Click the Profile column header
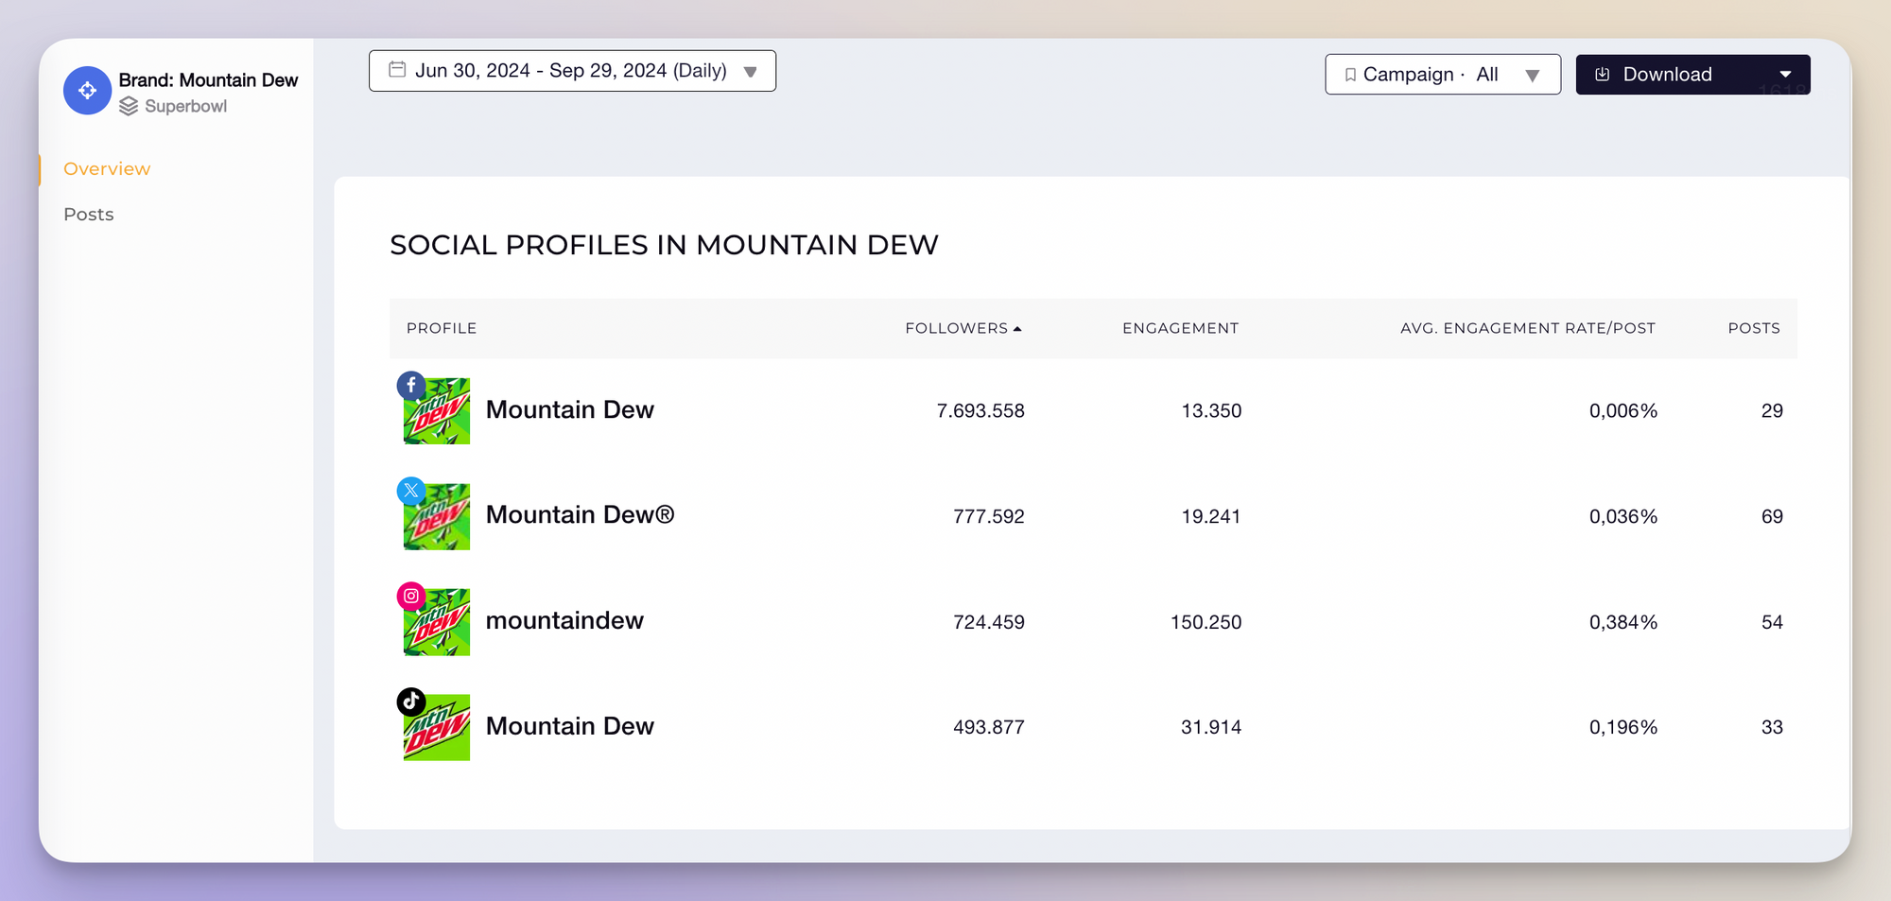The width and height of the screenshot is (1891, 901). (x=442, y=328)
